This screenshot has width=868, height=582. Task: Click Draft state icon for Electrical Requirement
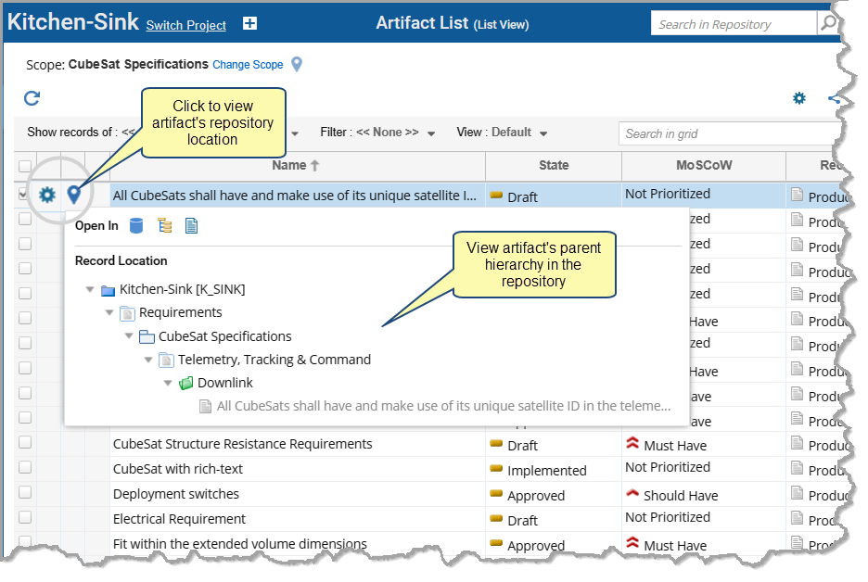pos(496,518)
